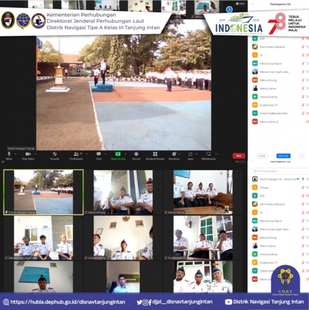Select Menou Samas 2 participant name
The height and width of the screenshot is (310, 309).
269,122
